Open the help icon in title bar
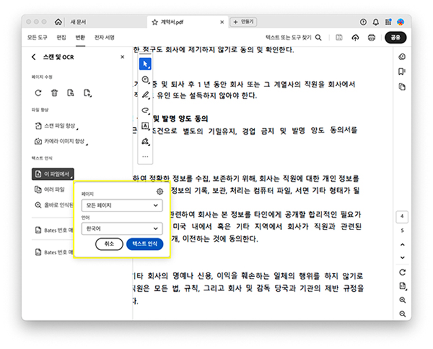433x349 pixels. tap(363, 22)
